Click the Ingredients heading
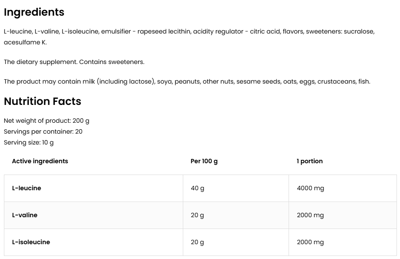 [x=34, y=12]
